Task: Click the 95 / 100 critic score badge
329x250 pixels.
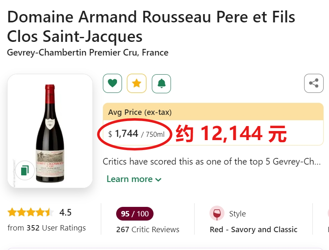Action: click(x=134, y=214)
